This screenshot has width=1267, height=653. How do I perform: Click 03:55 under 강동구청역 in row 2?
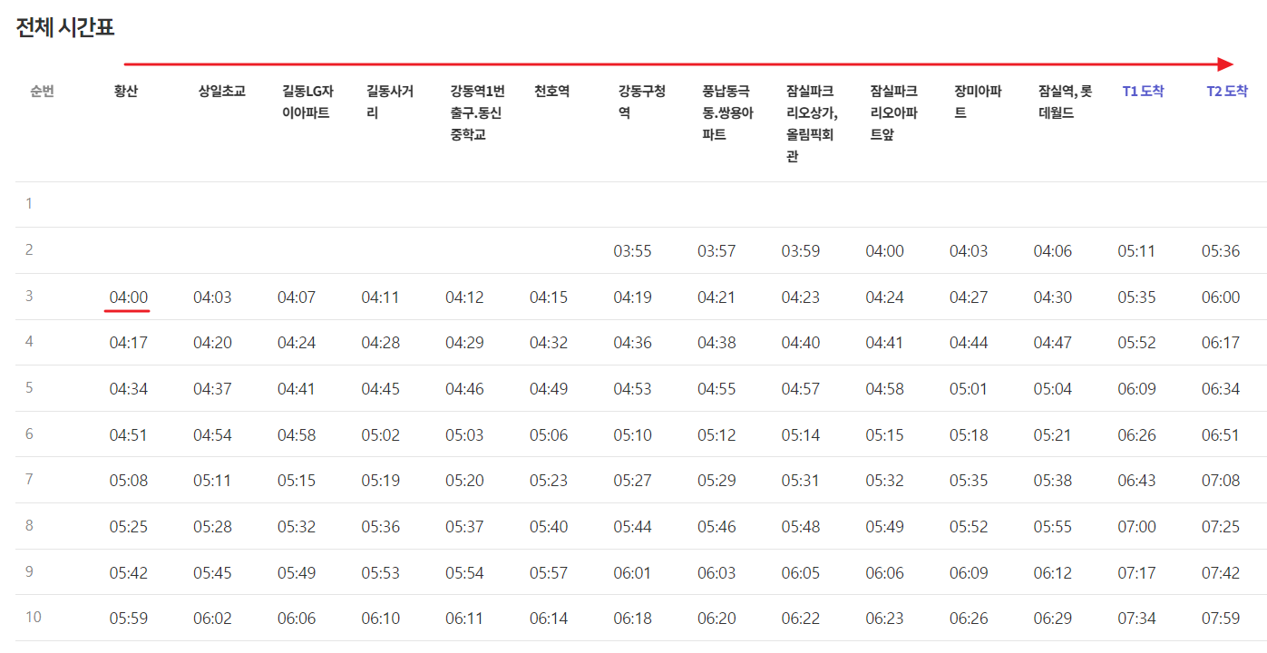tap(632, 251)
